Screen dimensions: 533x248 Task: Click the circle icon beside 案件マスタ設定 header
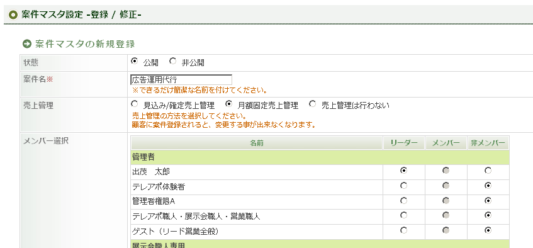pos(13,14)
